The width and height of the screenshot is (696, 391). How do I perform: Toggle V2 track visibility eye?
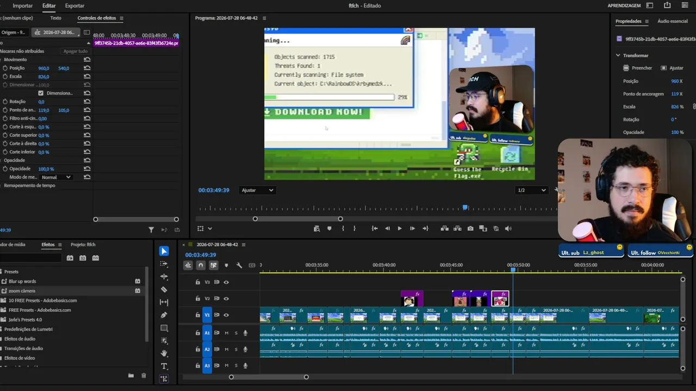(x=226, y=299)
